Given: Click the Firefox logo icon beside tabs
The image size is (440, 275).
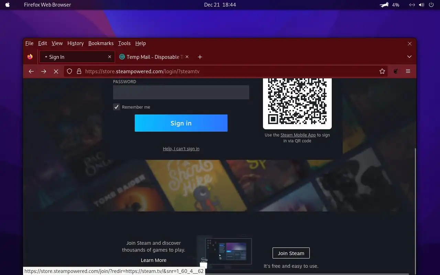Looking at the screenshot, I should click(x=30, y=57).
